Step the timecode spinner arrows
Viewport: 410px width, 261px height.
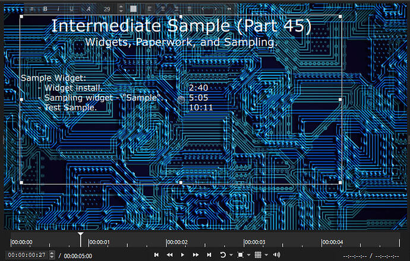click(x=52, y=255)
